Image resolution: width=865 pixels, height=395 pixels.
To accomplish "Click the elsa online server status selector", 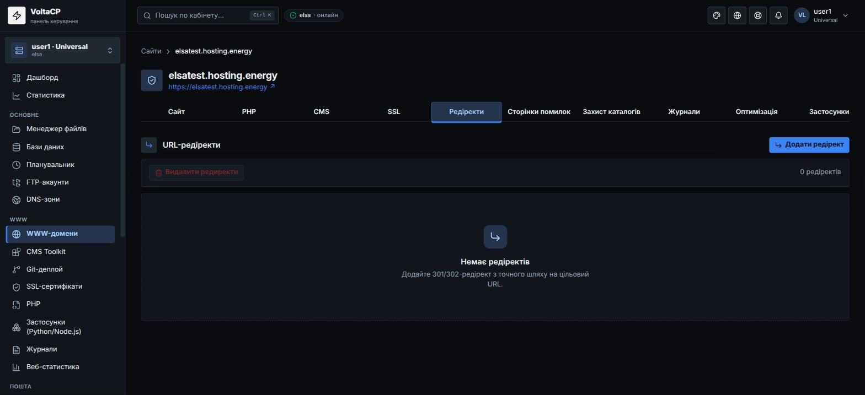I will [x=314, y=15].
